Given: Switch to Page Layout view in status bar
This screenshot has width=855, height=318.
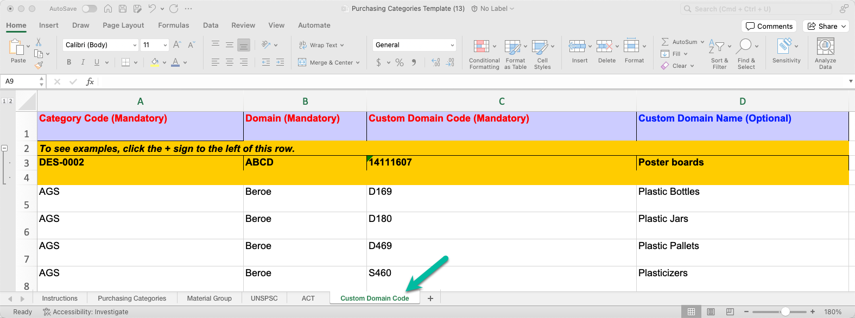Looking at the screenshot, I should click(x=711, y=312).
